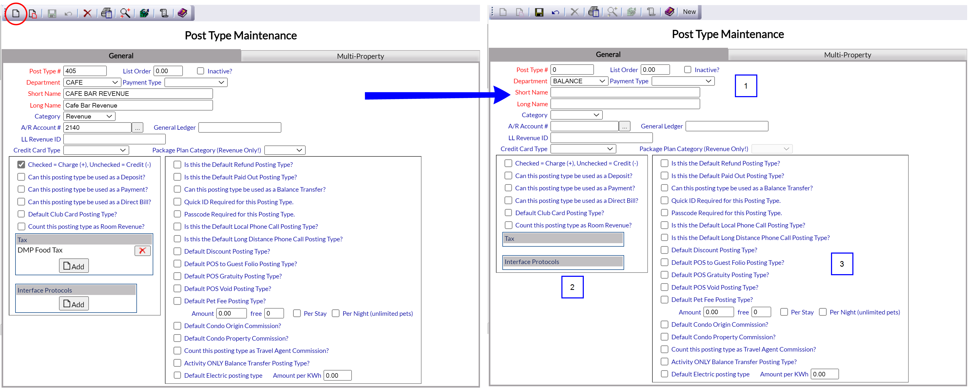This screenshot has height=390, width=969.
Task: Remove DMP Food Tax with red X
Action: point(143,250)
